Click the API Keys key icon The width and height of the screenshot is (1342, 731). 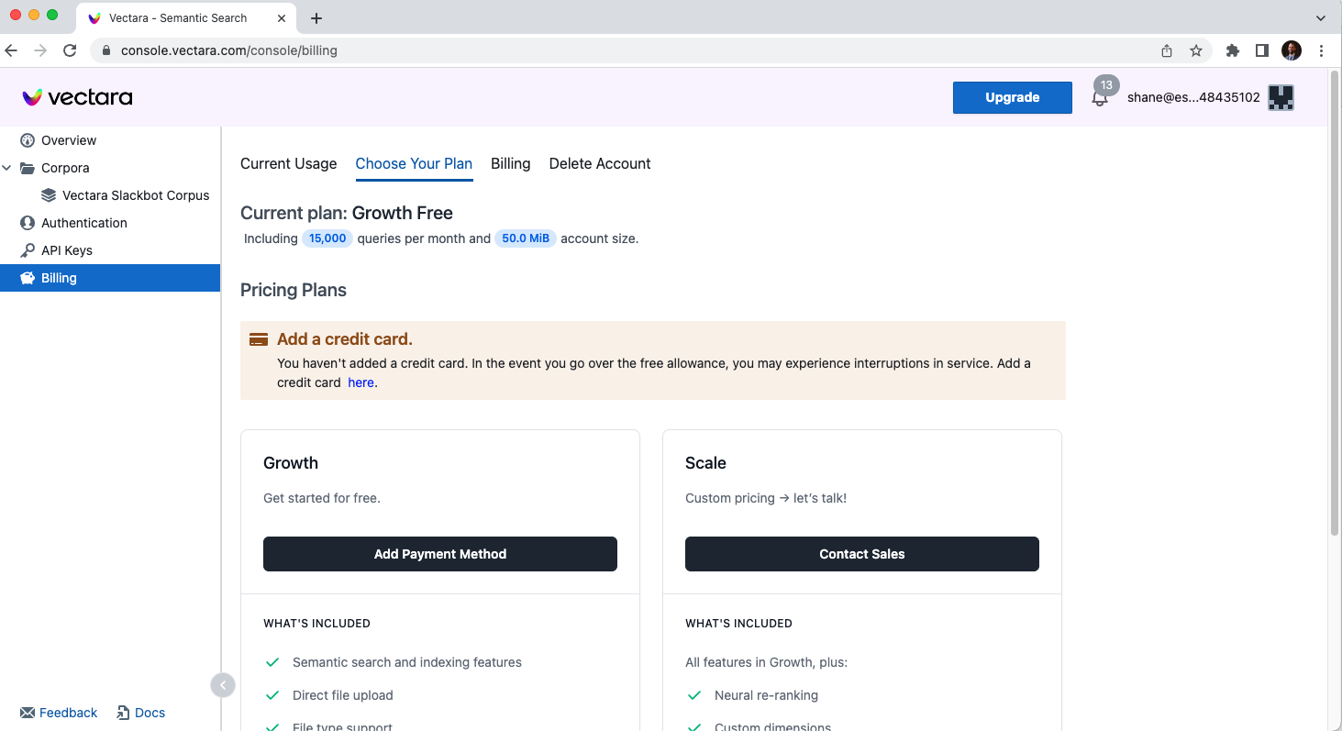pyautogui.click(x=28, y=249)
